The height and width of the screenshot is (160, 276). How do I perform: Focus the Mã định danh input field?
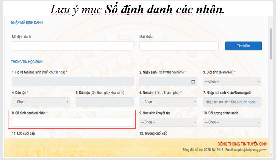(73, 46)
